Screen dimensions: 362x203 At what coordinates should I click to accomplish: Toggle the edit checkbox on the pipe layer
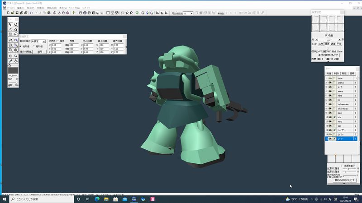334,113
